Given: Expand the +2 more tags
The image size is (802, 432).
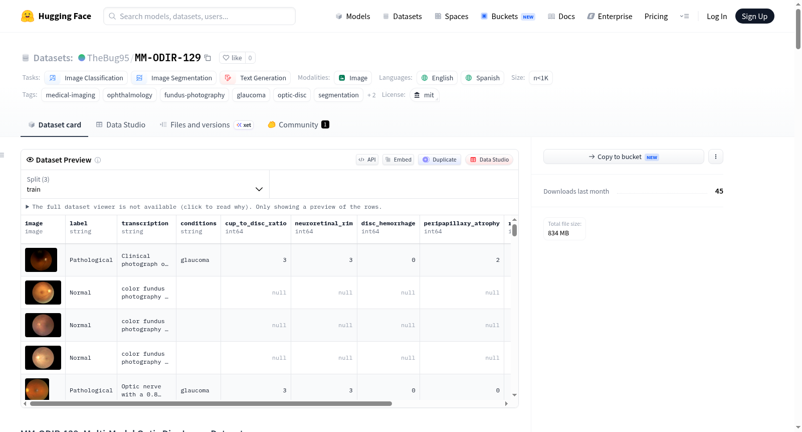Looking at the screenshot, I should (371, 95).
